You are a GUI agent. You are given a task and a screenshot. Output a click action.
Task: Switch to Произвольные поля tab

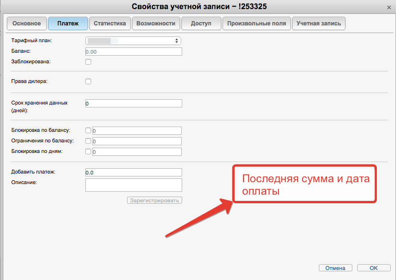[256, 23]
